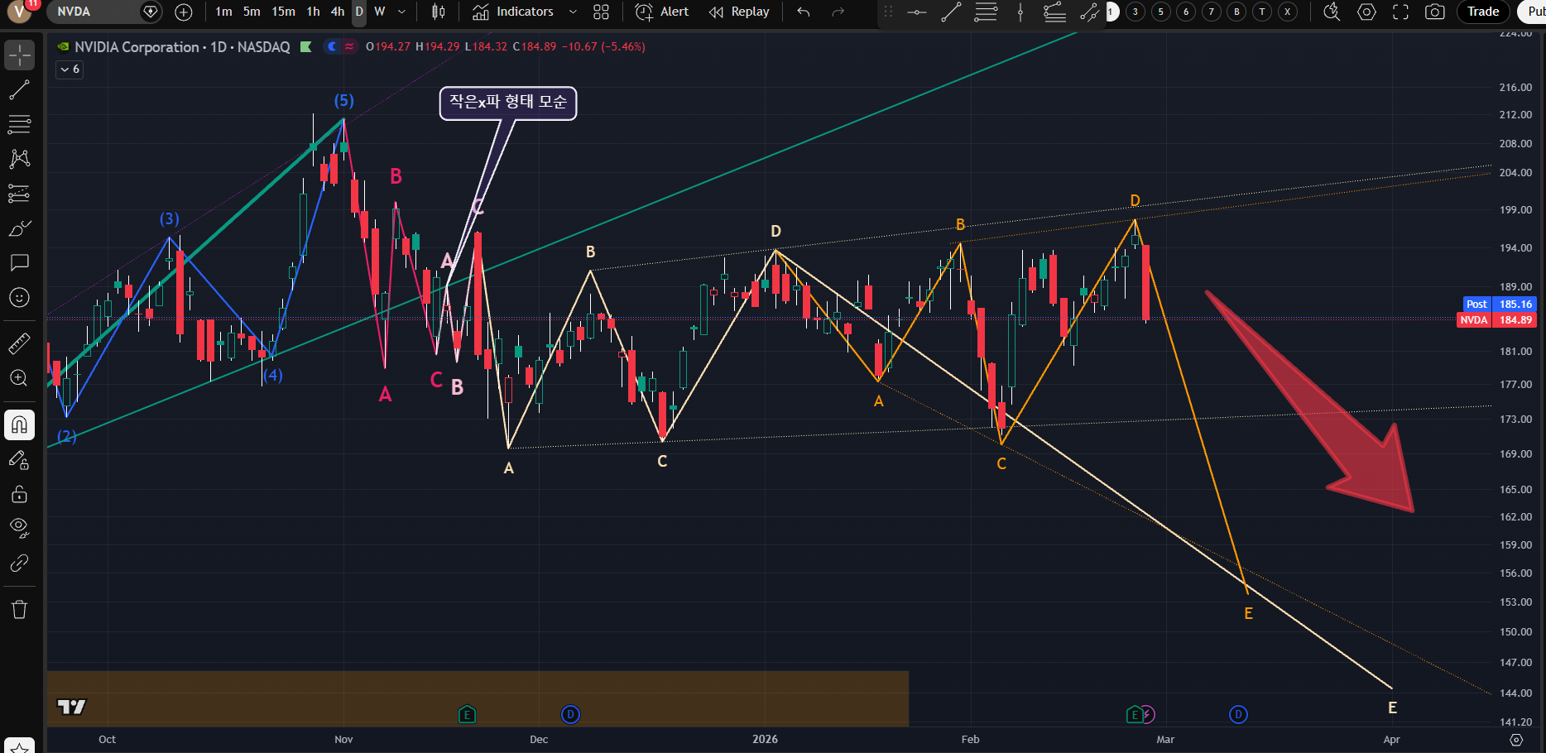The image size is (1546, 753).
Task: Open the Alert creation dialog
Action: click(662, 12)
